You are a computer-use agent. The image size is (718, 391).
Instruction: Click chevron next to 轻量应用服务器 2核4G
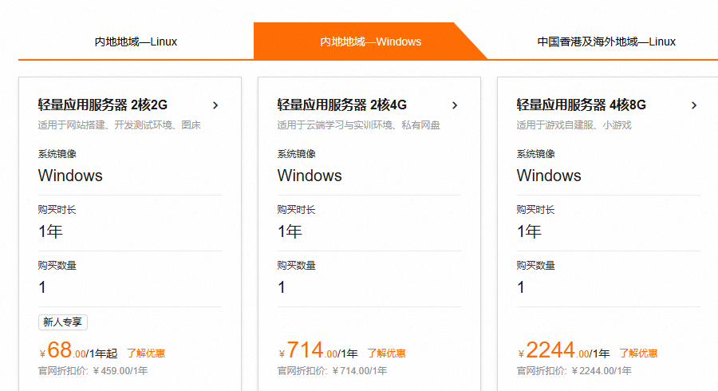[x=455, y=105]
